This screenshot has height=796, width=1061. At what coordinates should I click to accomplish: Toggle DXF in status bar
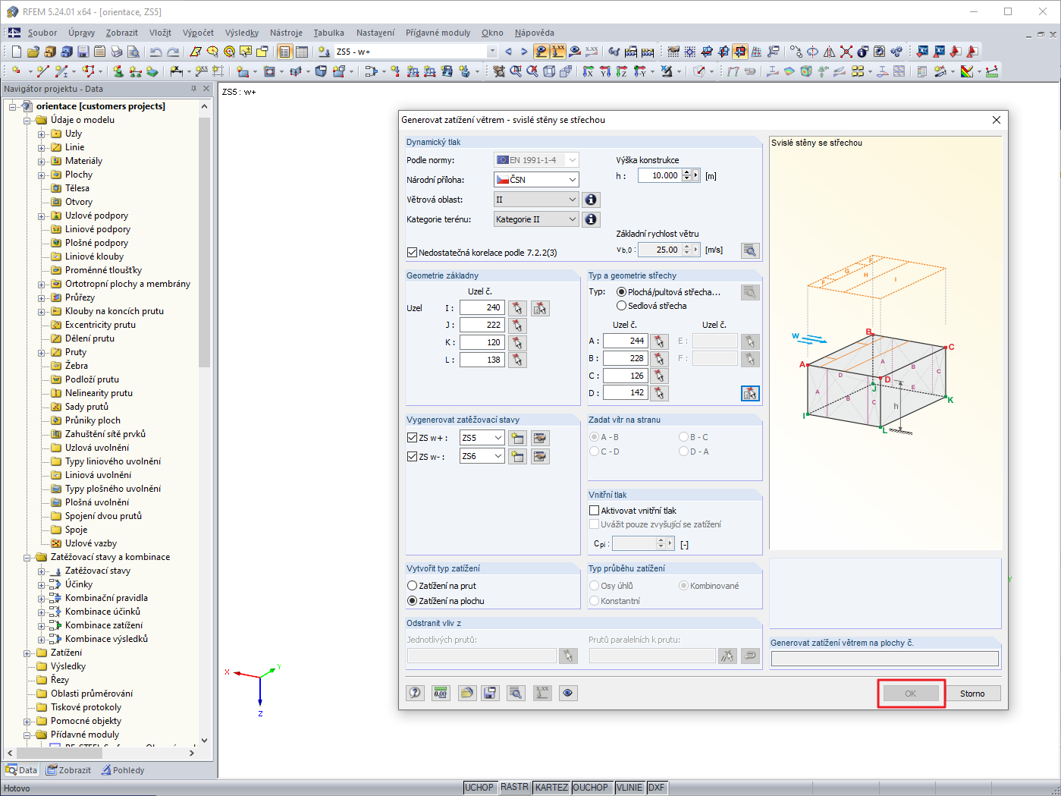(656, 788)
